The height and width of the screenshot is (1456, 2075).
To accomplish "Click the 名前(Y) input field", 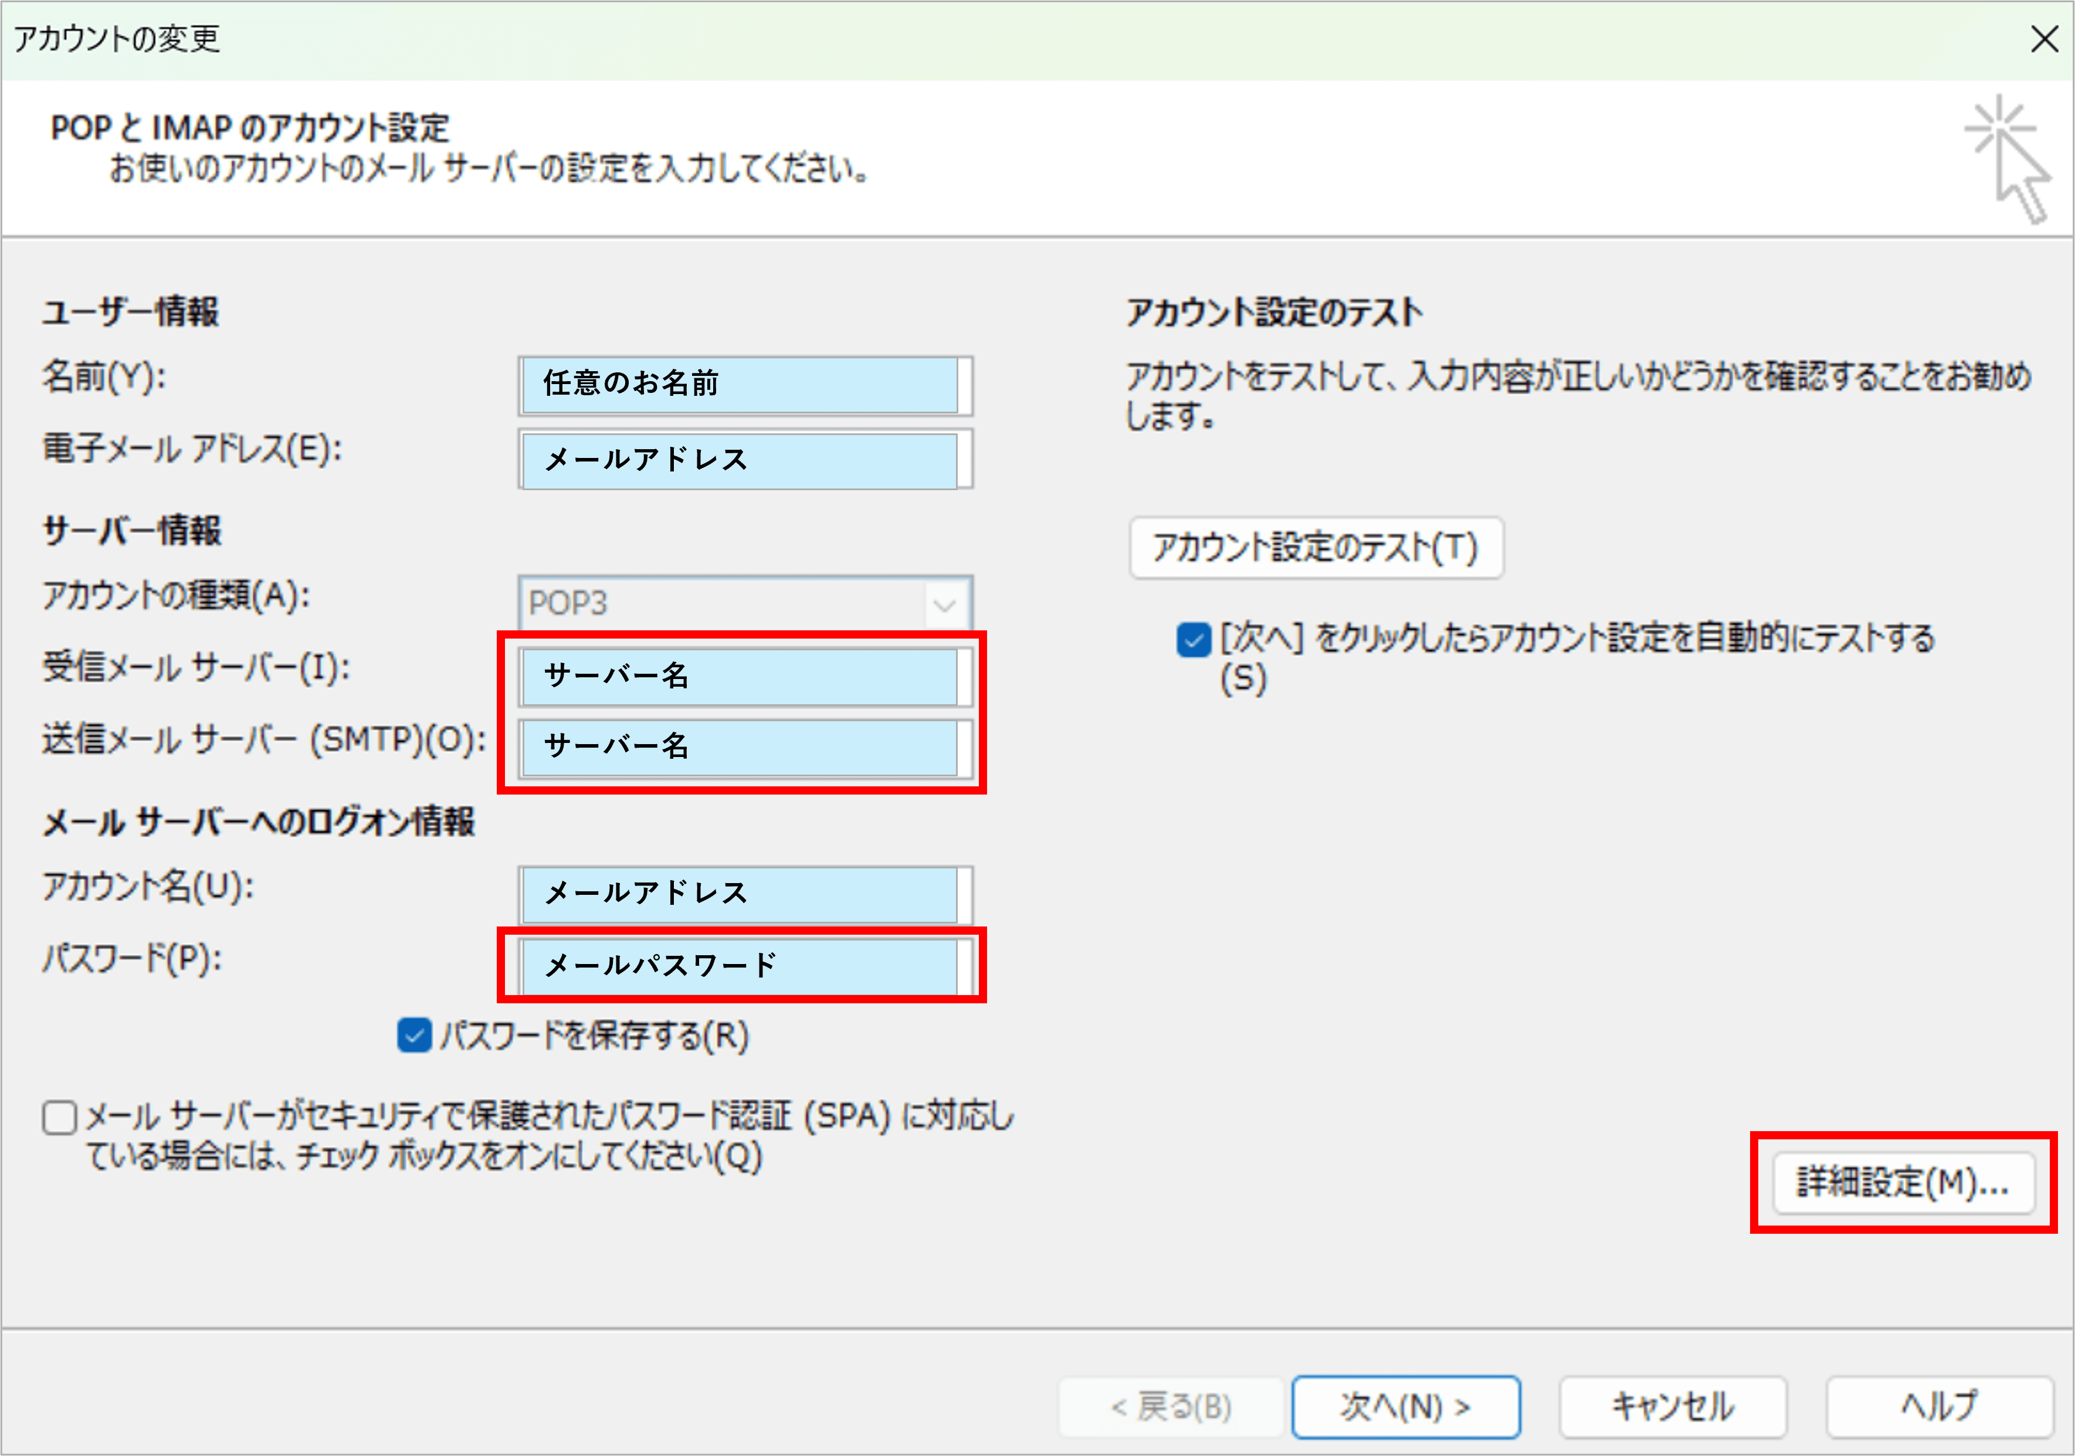I will pos(745,386).
